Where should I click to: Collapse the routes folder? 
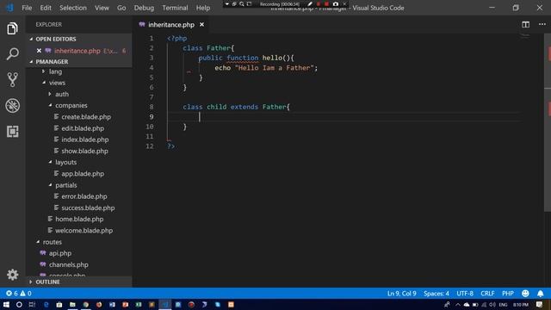click(x=38, y=242)
